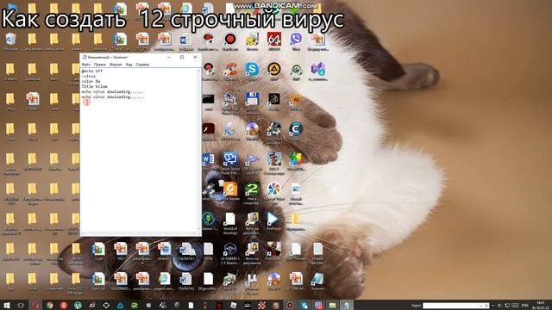Click the ":virus" label line in Notepad
The height and width of the screenshot is (310, 552).
pyautogui.click(x=89, y=77)
